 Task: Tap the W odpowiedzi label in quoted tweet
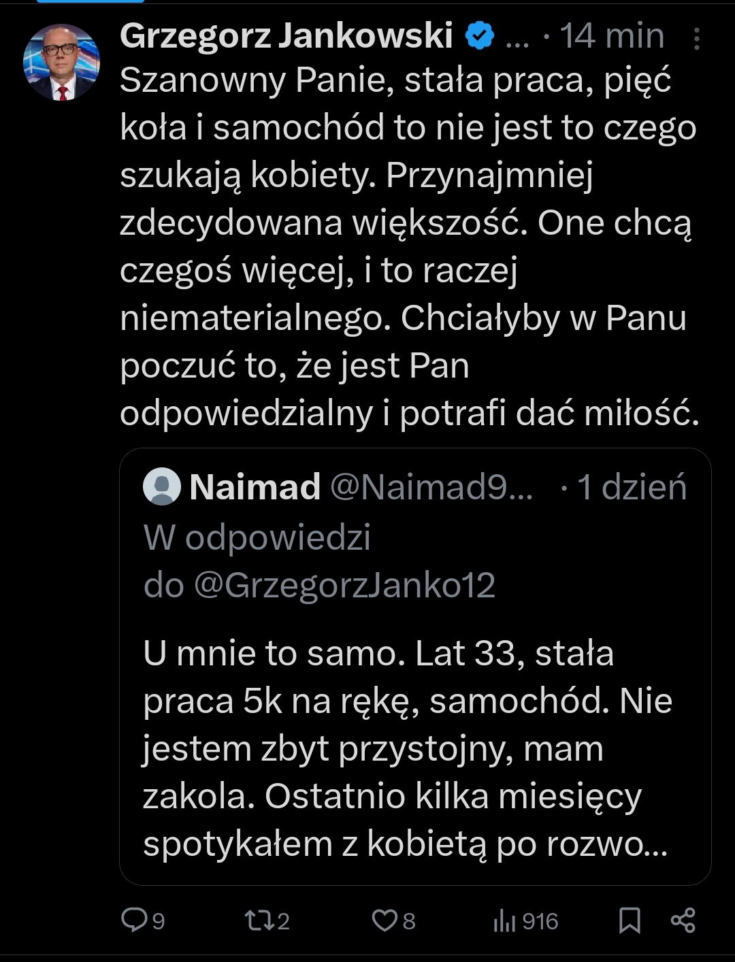(x=257, y=537)
